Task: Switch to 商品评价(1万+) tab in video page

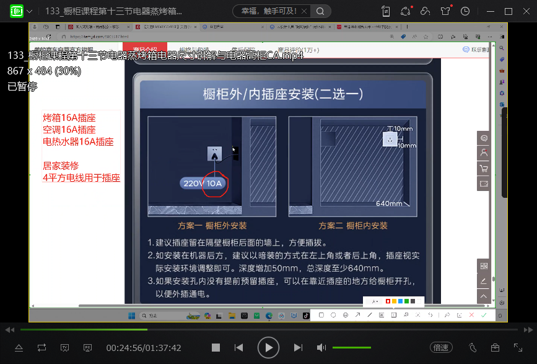Action: tap(299, 50)
